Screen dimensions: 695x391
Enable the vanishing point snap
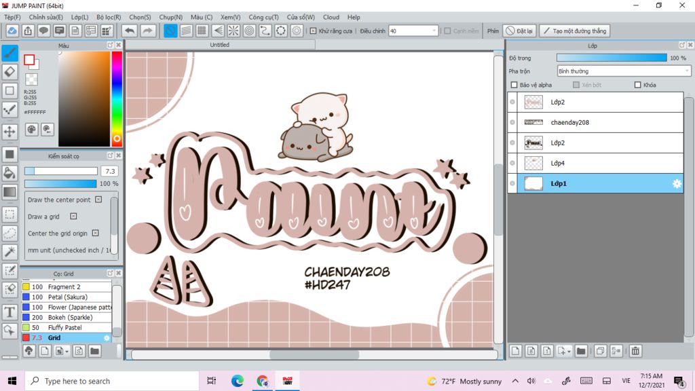(218, 31)
